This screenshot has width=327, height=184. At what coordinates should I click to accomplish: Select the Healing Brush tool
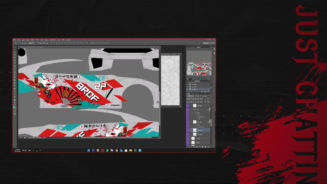click(15, 66)
